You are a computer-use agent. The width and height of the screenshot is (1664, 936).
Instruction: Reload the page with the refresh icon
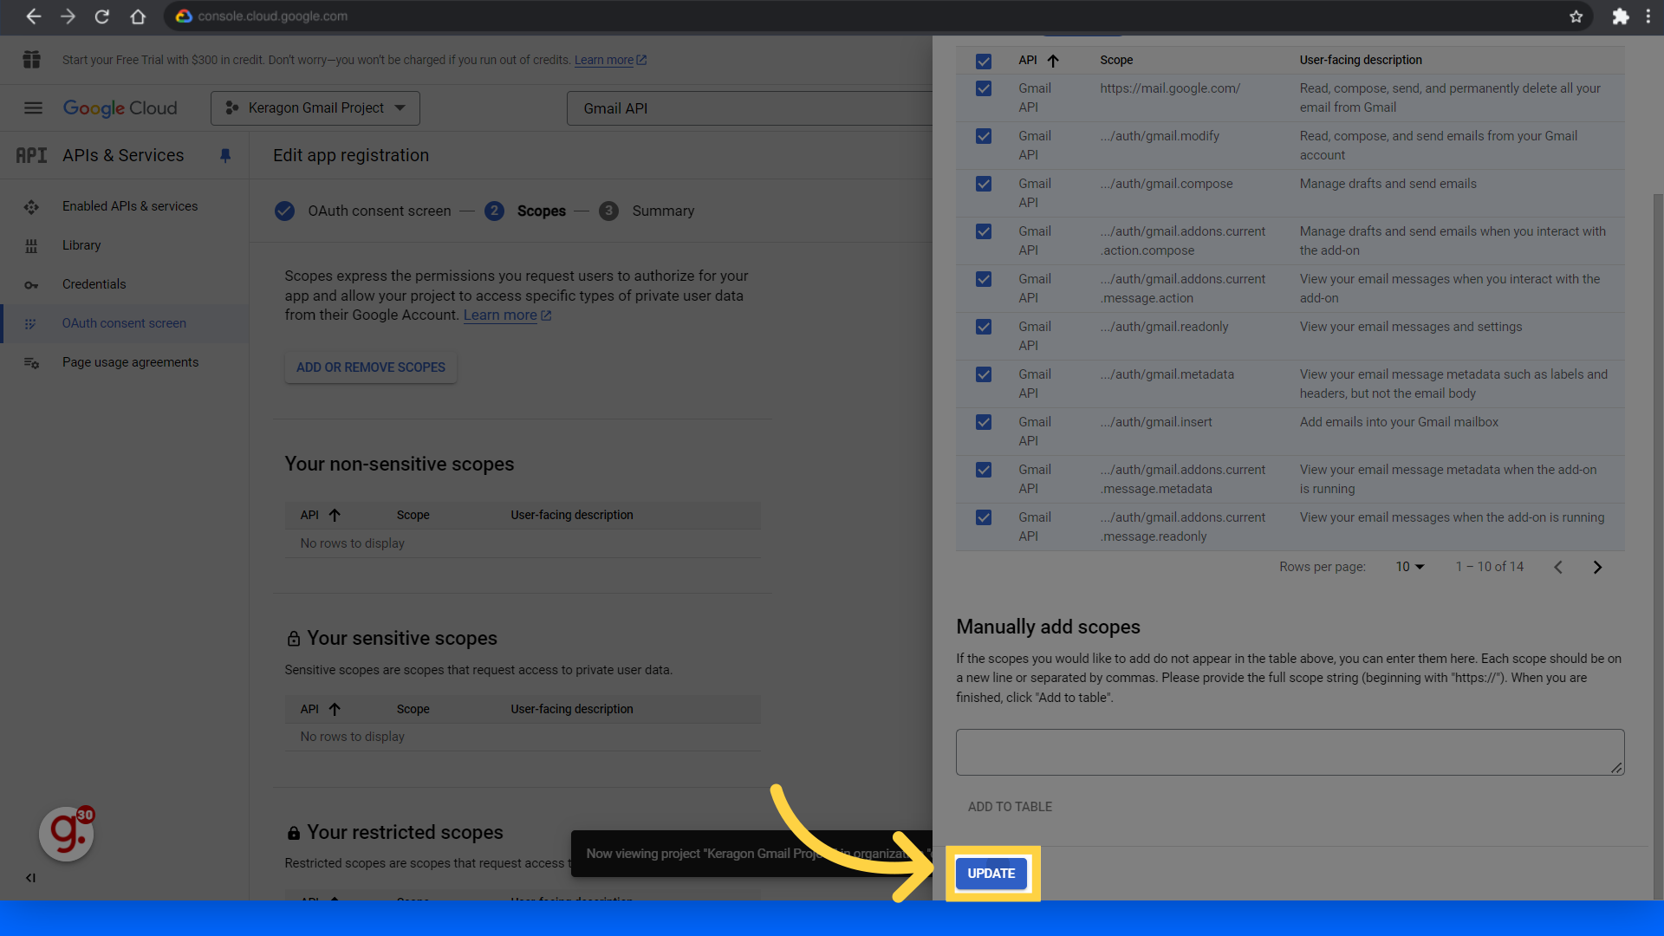point(102,16)
